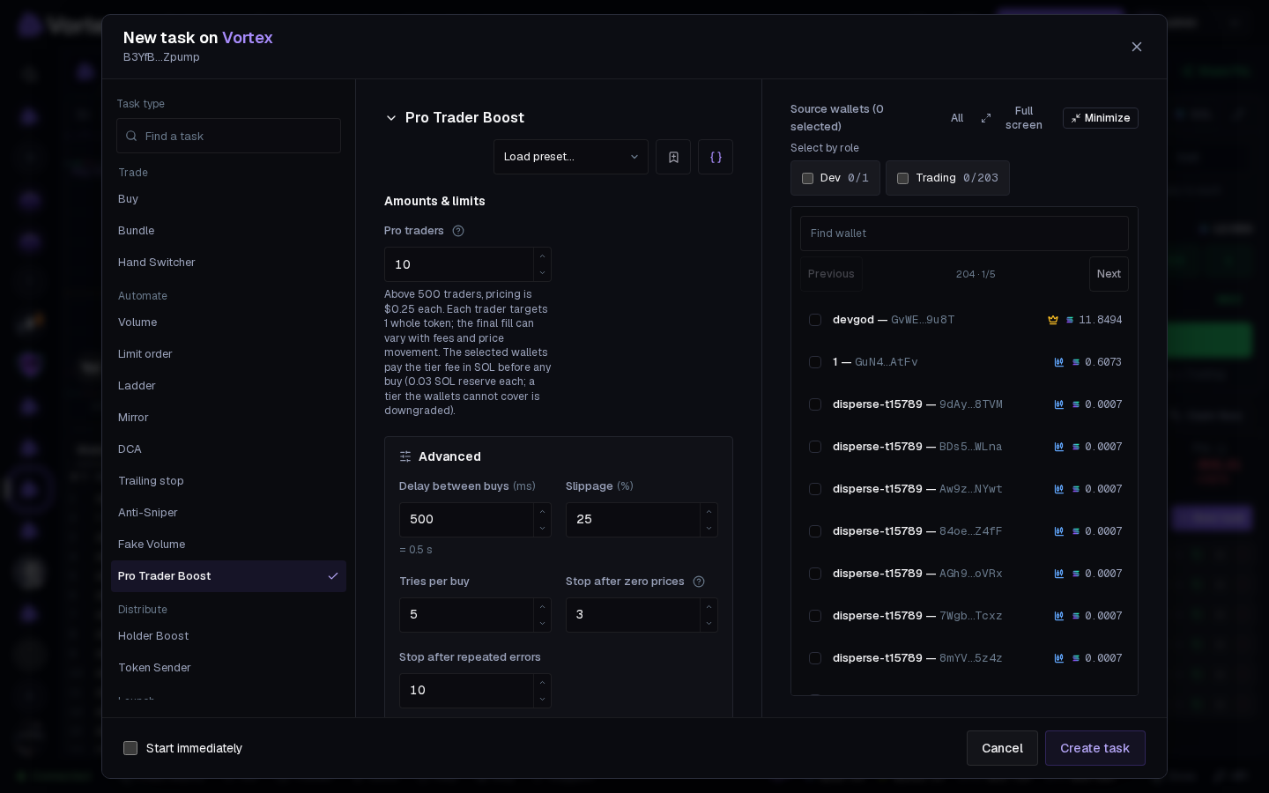Select the devgod wallet checkbox
Viewport: 1269px width, 793px height.
[x=815, y=320]
